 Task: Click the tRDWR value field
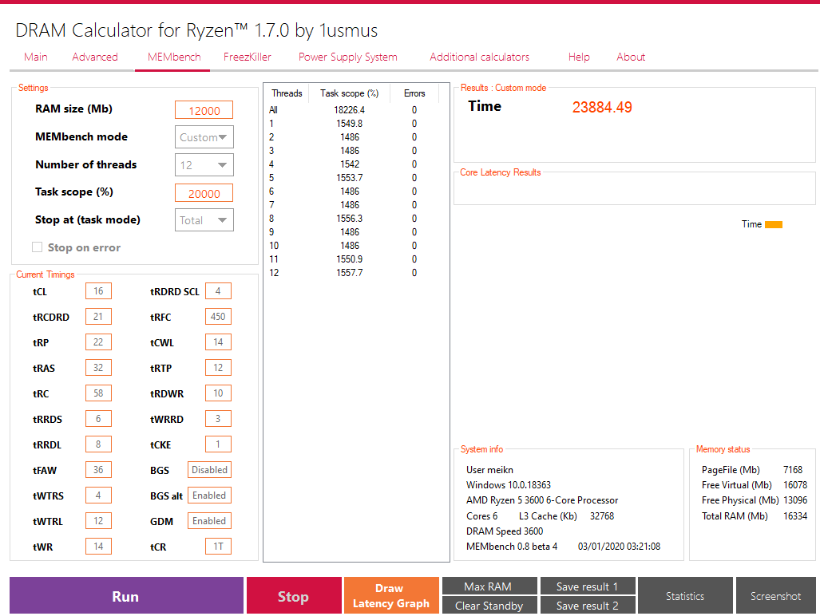[x=218, y=393]
